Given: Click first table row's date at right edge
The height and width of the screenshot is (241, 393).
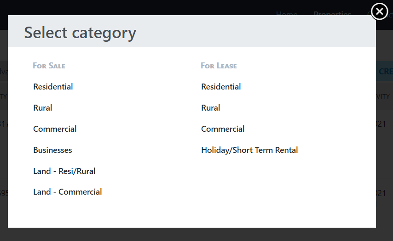Looking at the screenshot, I should click(x=381, y=123).
